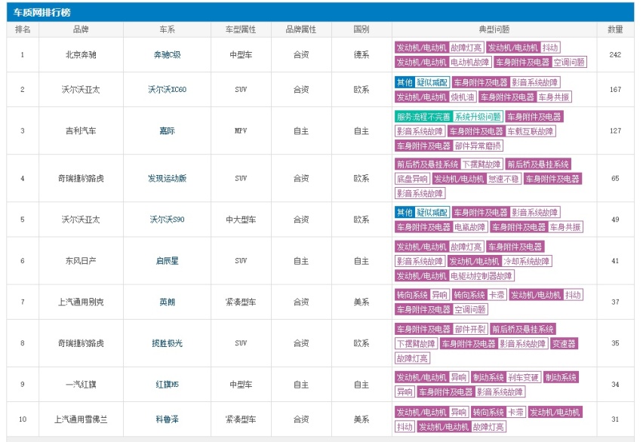This screenshot has width=643, height=442.
Task: Select 紧凑型车 in the 英朗 row
Action: (x=241, y=302)
